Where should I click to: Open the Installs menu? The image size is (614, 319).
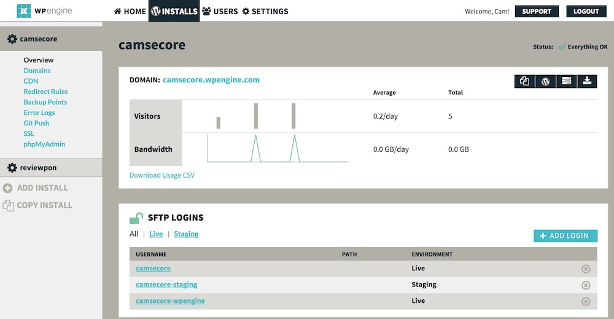(x=174, y=11)
